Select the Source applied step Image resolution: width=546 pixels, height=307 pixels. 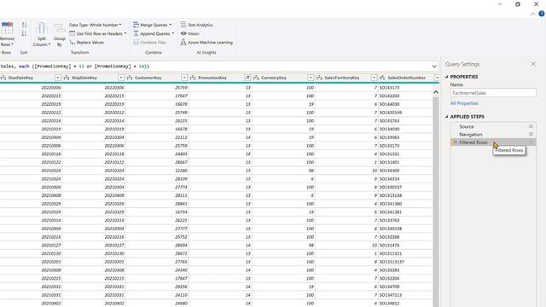(x=467, y=126)
